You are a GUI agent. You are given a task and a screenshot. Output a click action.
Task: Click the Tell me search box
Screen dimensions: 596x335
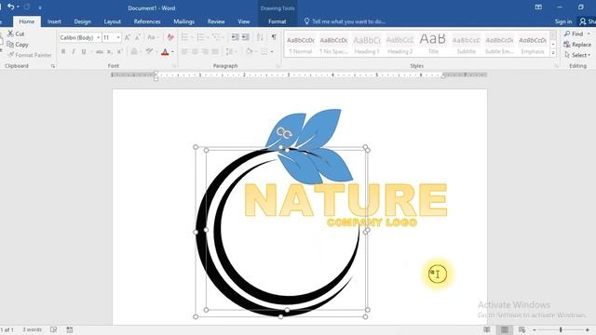(x=345, y=21)
